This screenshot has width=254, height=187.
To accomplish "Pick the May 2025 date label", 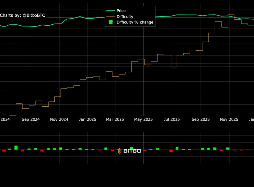I will (x=143, y=119).
